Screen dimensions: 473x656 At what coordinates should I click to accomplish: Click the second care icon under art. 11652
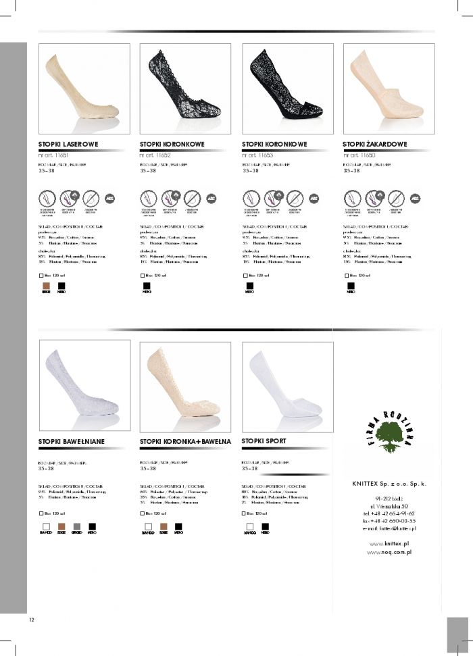171,199
